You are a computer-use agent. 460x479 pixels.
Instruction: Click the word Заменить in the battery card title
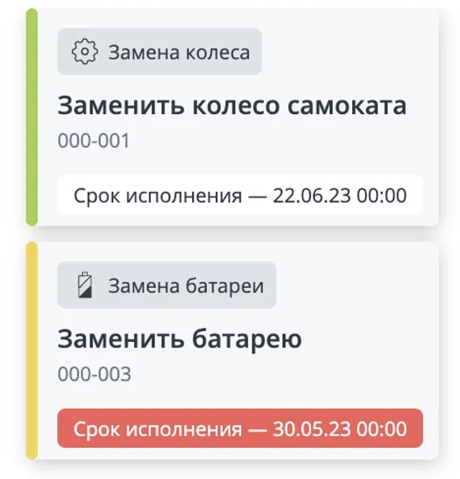121,339
